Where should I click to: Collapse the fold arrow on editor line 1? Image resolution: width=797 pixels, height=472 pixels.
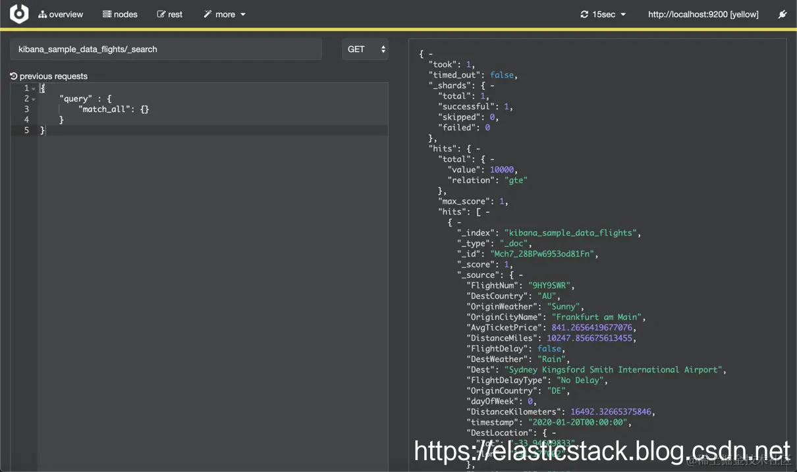click(34, 89)
